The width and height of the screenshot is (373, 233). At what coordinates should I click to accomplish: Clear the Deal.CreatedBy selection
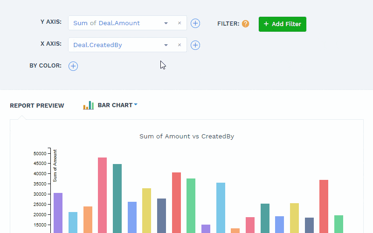pos(180,45)
